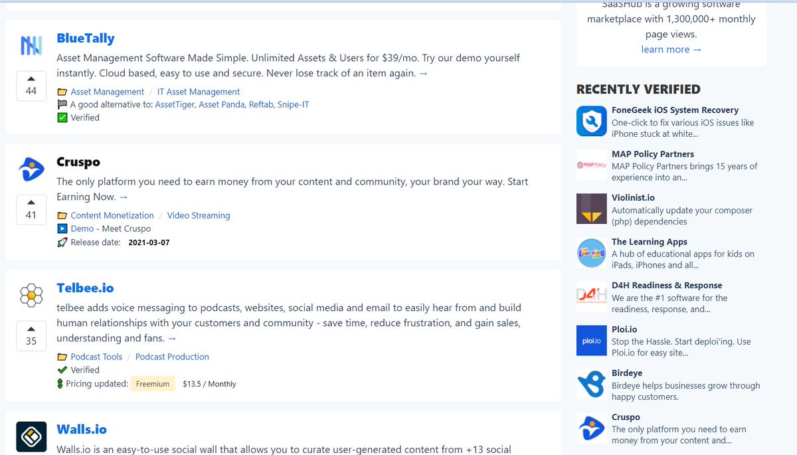
Task: Go to the Asset Panda alternative link
Action: 222,104
